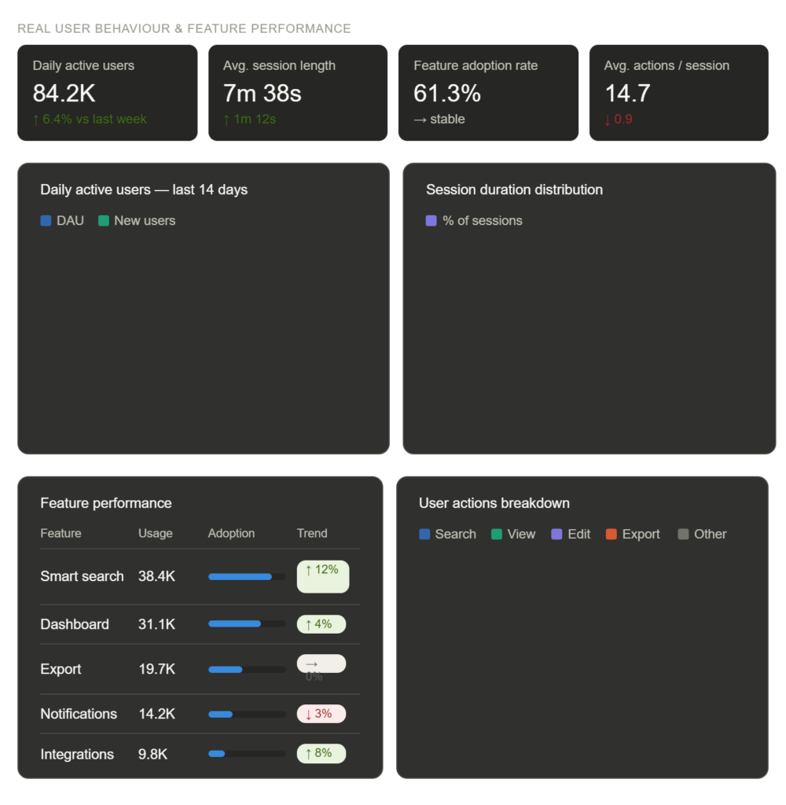Viewport: 786px width, 805px height.
Task: Click the Notifications 3% decline badge
Action: [321, 713]
